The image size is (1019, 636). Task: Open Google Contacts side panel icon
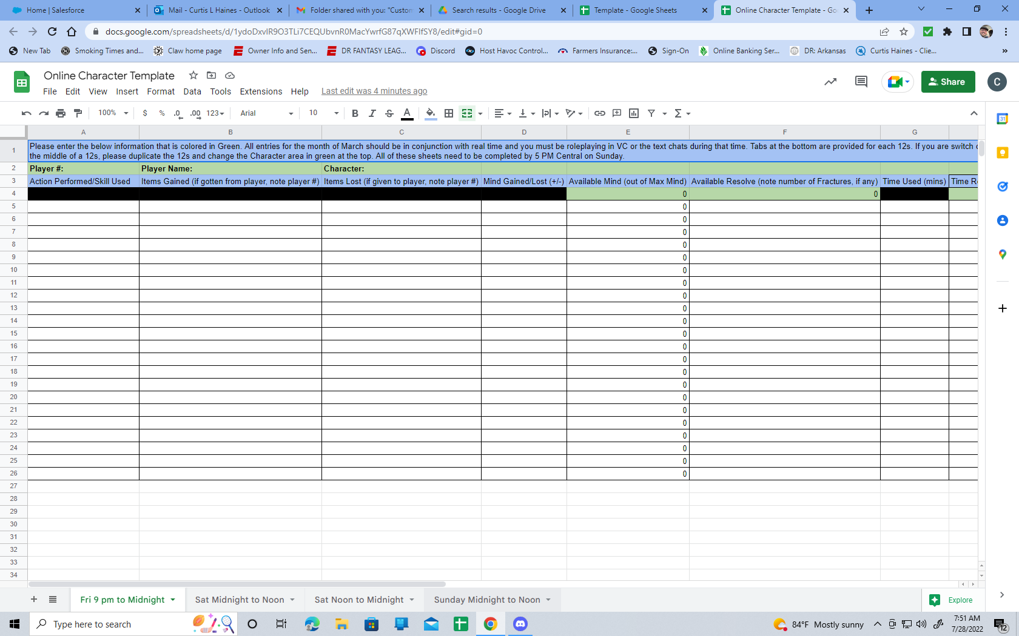tap(1002, 220)
